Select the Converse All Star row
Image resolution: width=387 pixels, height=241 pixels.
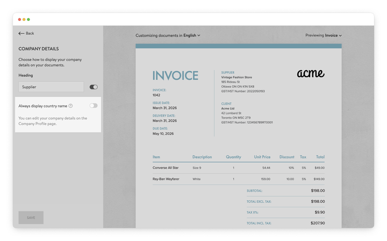tap(166, 168)
